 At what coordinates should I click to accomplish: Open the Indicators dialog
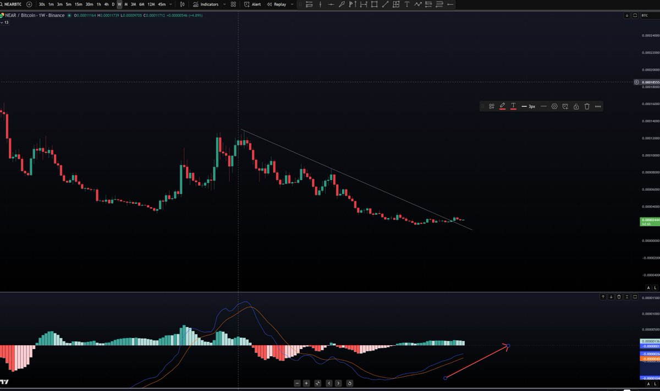pos(206,4)
